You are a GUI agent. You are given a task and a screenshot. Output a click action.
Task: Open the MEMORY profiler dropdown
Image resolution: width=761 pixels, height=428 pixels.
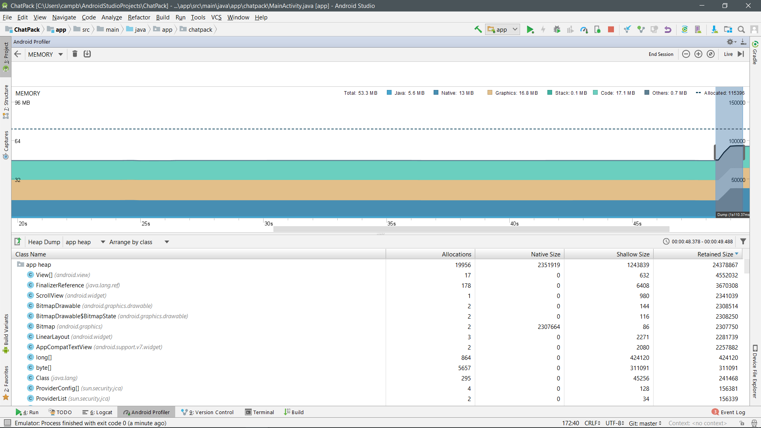point(45,54)
